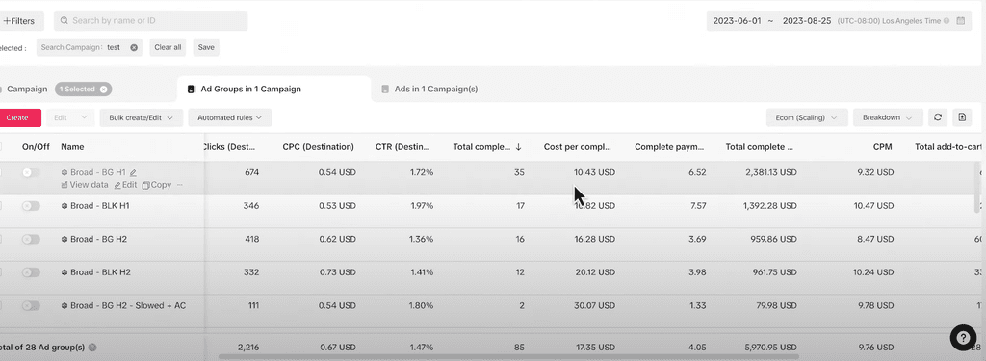The image size is (986, 361).
Task: Open the Broad - BG H2 ad group
Action: tap(99, 239)
